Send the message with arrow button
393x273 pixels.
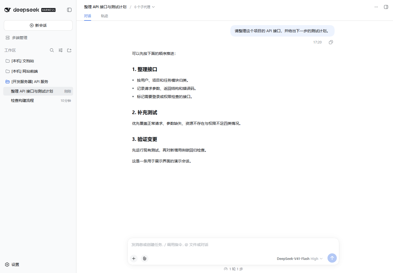point(332,258)
